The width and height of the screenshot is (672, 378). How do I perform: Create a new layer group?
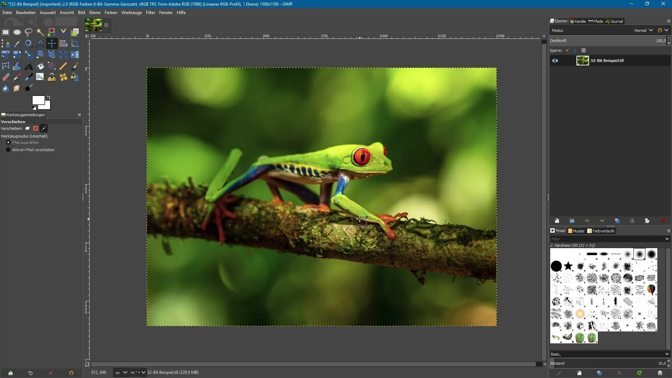pos(572,221)
